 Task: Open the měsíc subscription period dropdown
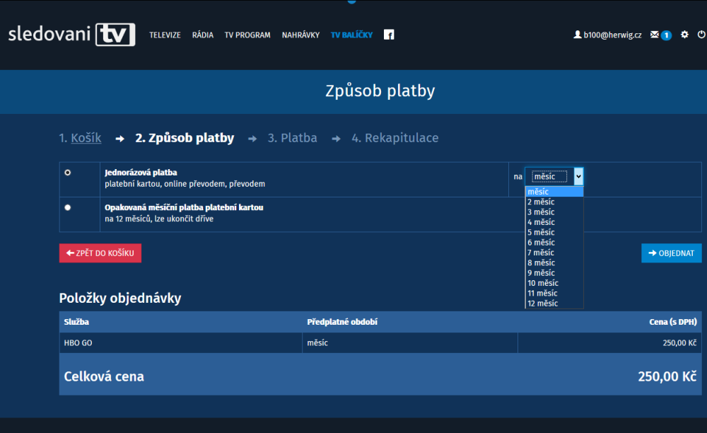pos(552,176)
